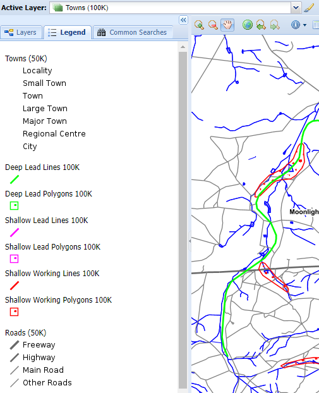Viewport: 319px width, 393px height.
Task: Open the Common Searches tab
Action: tap(133, 33)
